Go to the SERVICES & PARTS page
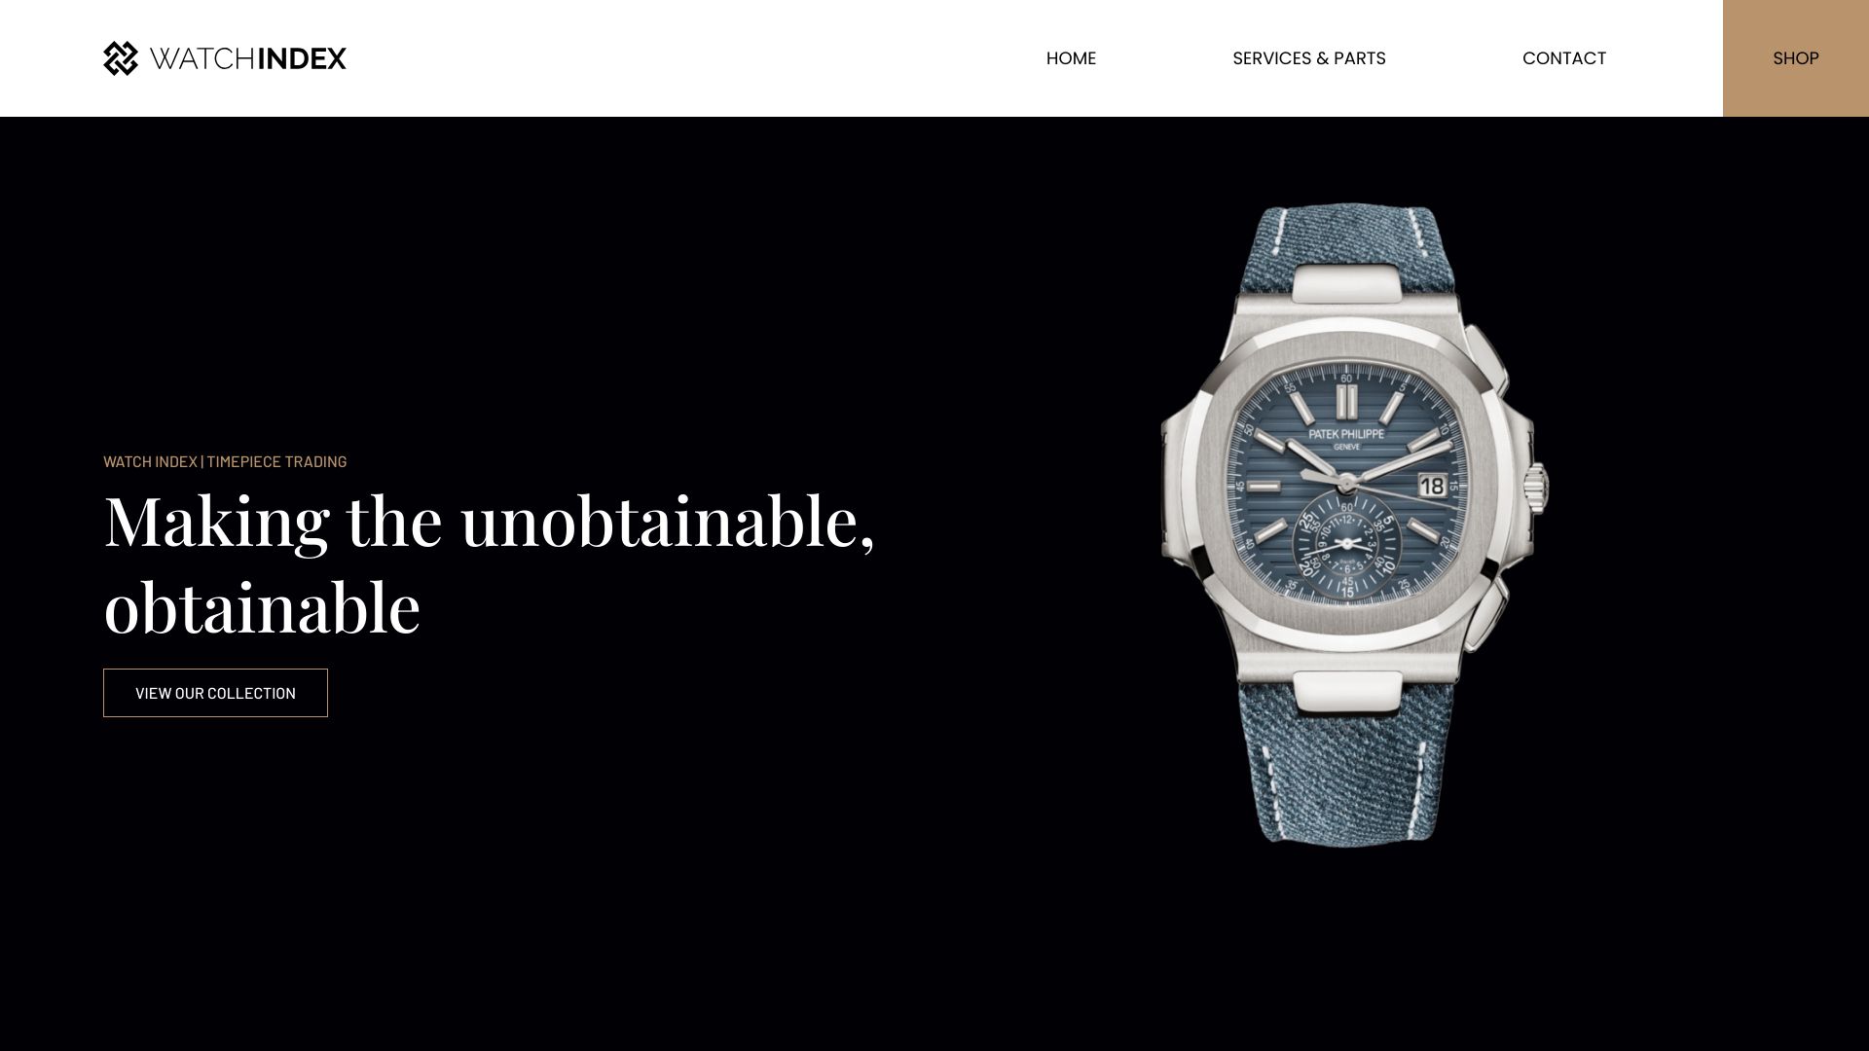Image resolution: width=1869 pixels, height=1051 pixels. click(1308, 58)
